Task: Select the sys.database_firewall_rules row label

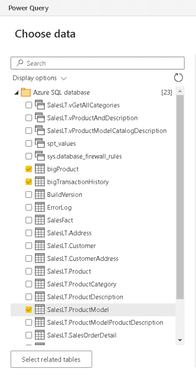Action: pyautogui.click(x=84, y=156)
